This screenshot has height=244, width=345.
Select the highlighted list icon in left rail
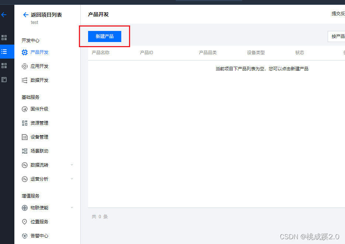coord(7,52)
